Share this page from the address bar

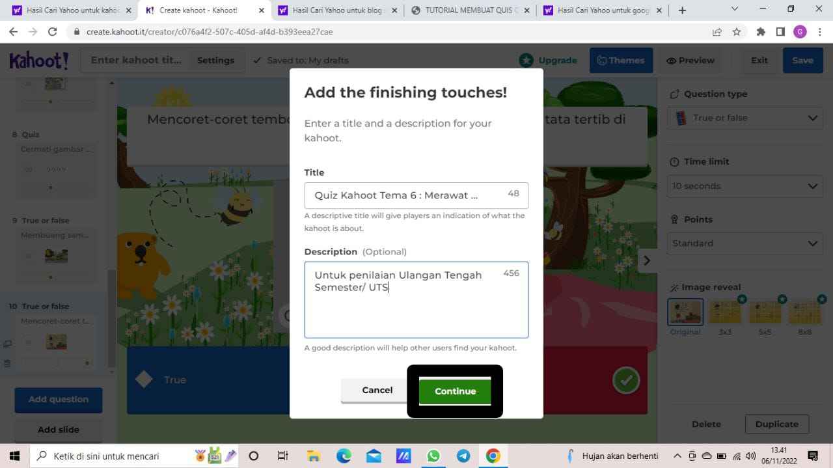click(x=717, y=32)
